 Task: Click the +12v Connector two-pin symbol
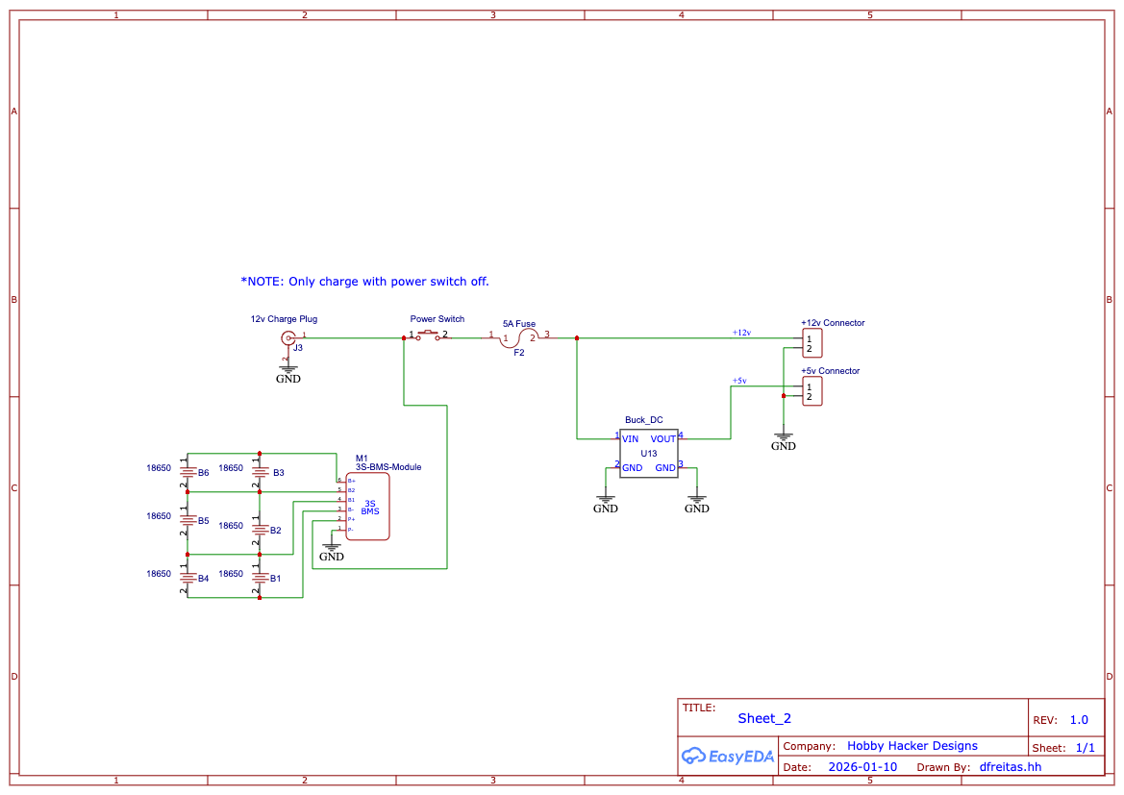[x=812, y=343]
